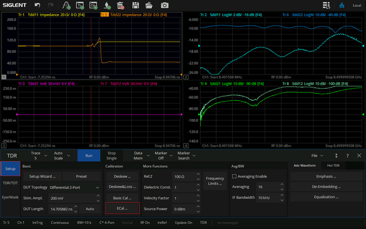366x229 pixels.
Task: Click the ECal button
Action: (122, 208)
